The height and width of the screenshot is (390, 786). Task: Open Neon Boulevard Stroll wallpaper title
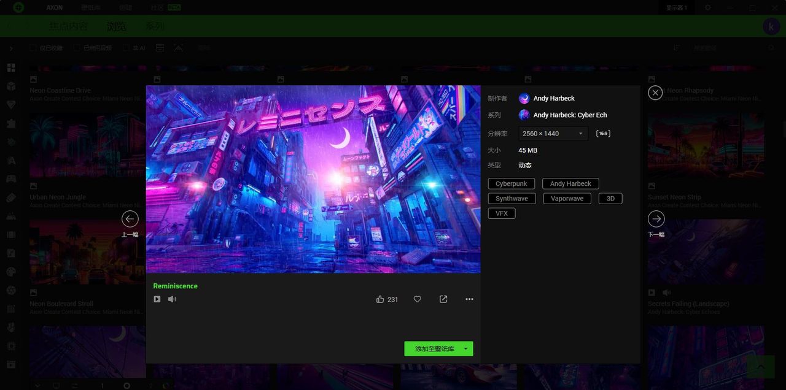[61, 304]
